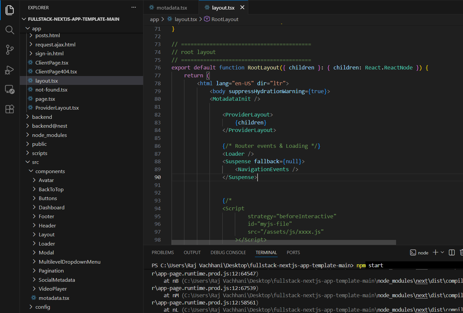
Task: Open the new terminal launch profile dropdown
Action: click(x=442, y=252)
